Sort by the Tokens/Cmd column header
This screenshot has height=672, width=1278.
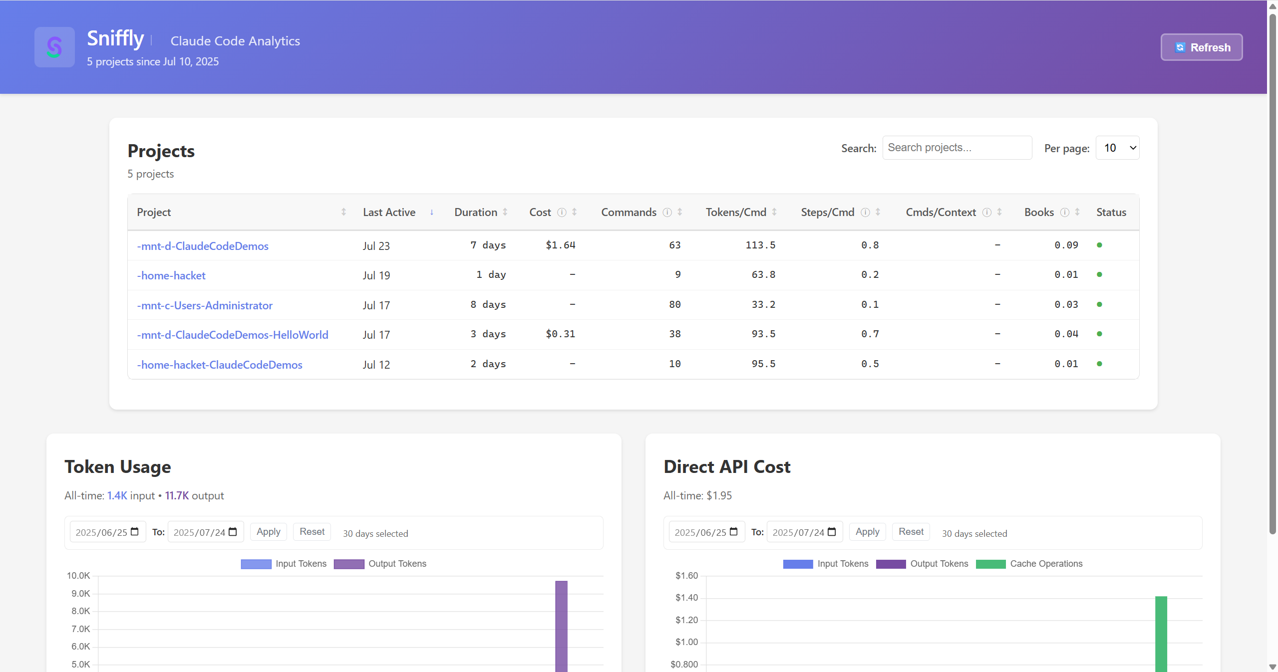pyautogui.click(x=736, y=213)
